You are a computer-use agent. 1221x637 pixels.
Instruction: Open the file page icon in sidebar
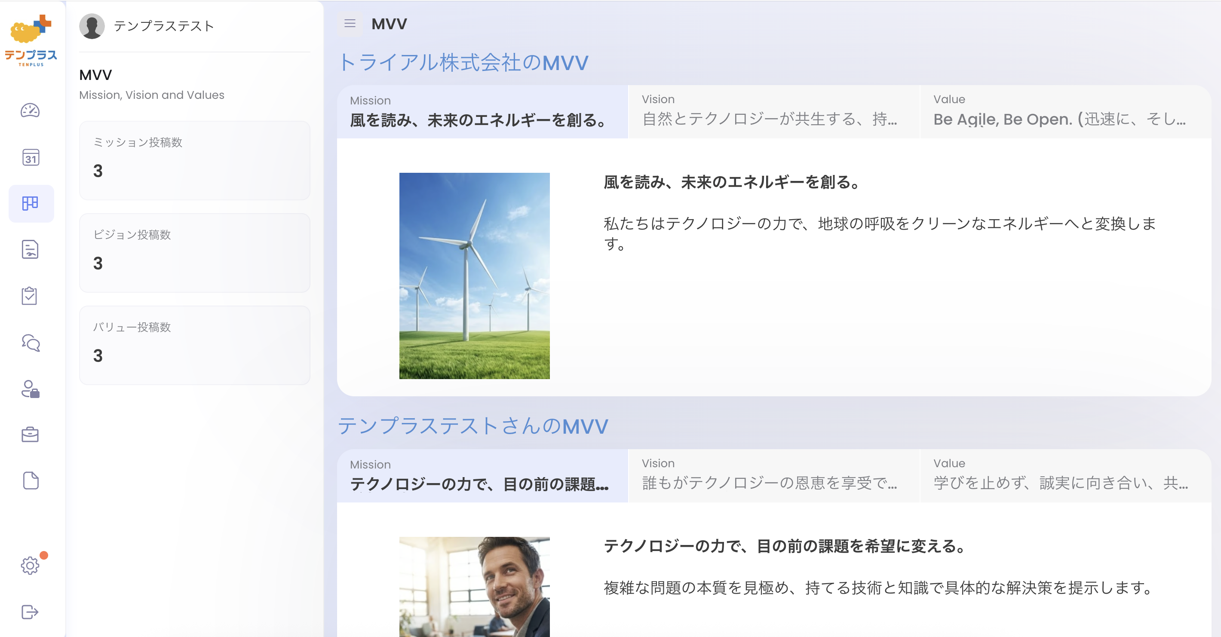click(x=31, y=481)
